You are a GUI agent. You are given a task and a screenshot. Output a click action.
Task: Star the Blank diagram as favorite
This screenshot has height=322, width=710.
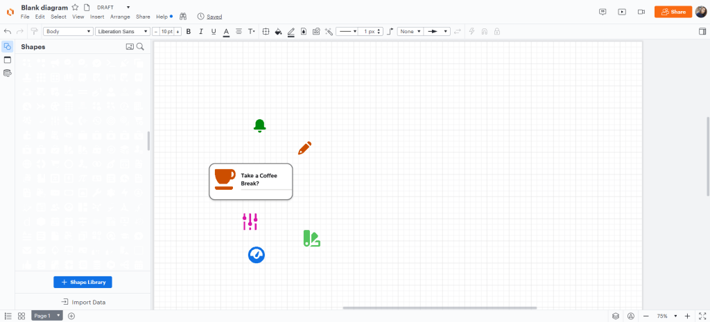coord(75,7)
